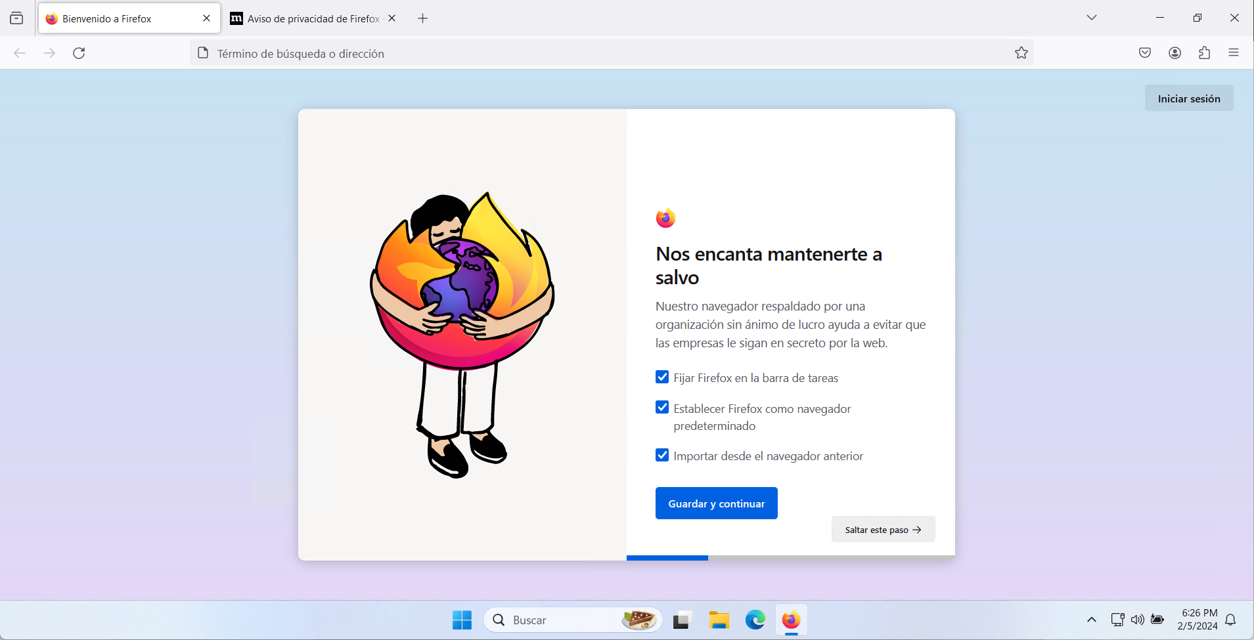Focus the search or address bar
The height and width of the screenshot is (640, 1254).
click(611, 53)
